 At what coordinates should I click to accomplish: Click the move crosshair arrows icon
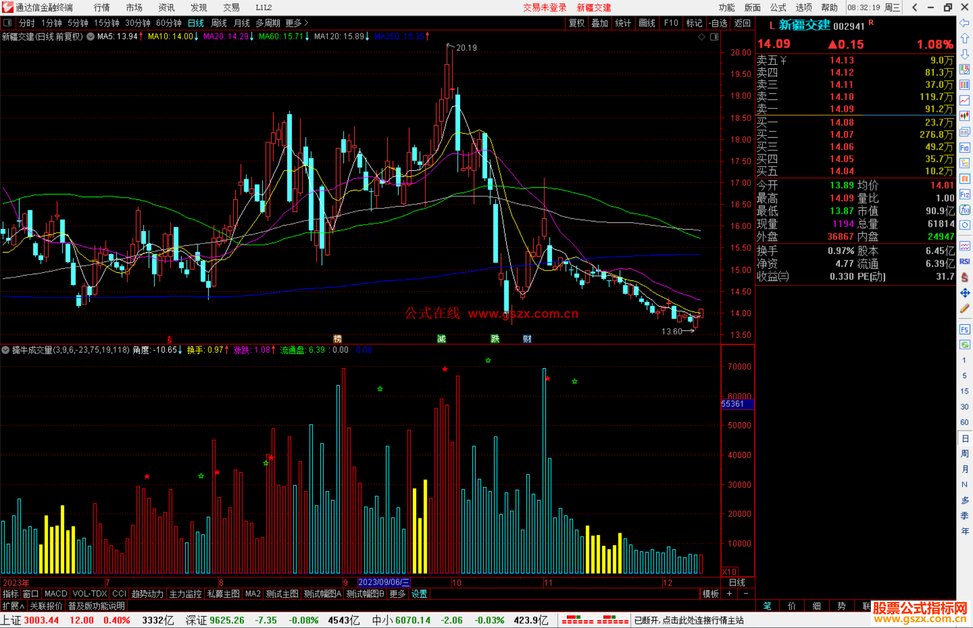964,293
